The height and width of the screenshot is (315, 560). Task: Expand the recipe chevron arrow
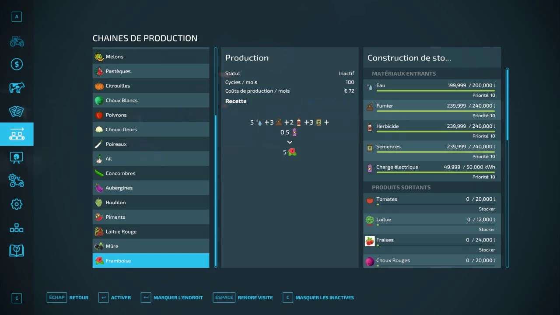tap(289, 142)
